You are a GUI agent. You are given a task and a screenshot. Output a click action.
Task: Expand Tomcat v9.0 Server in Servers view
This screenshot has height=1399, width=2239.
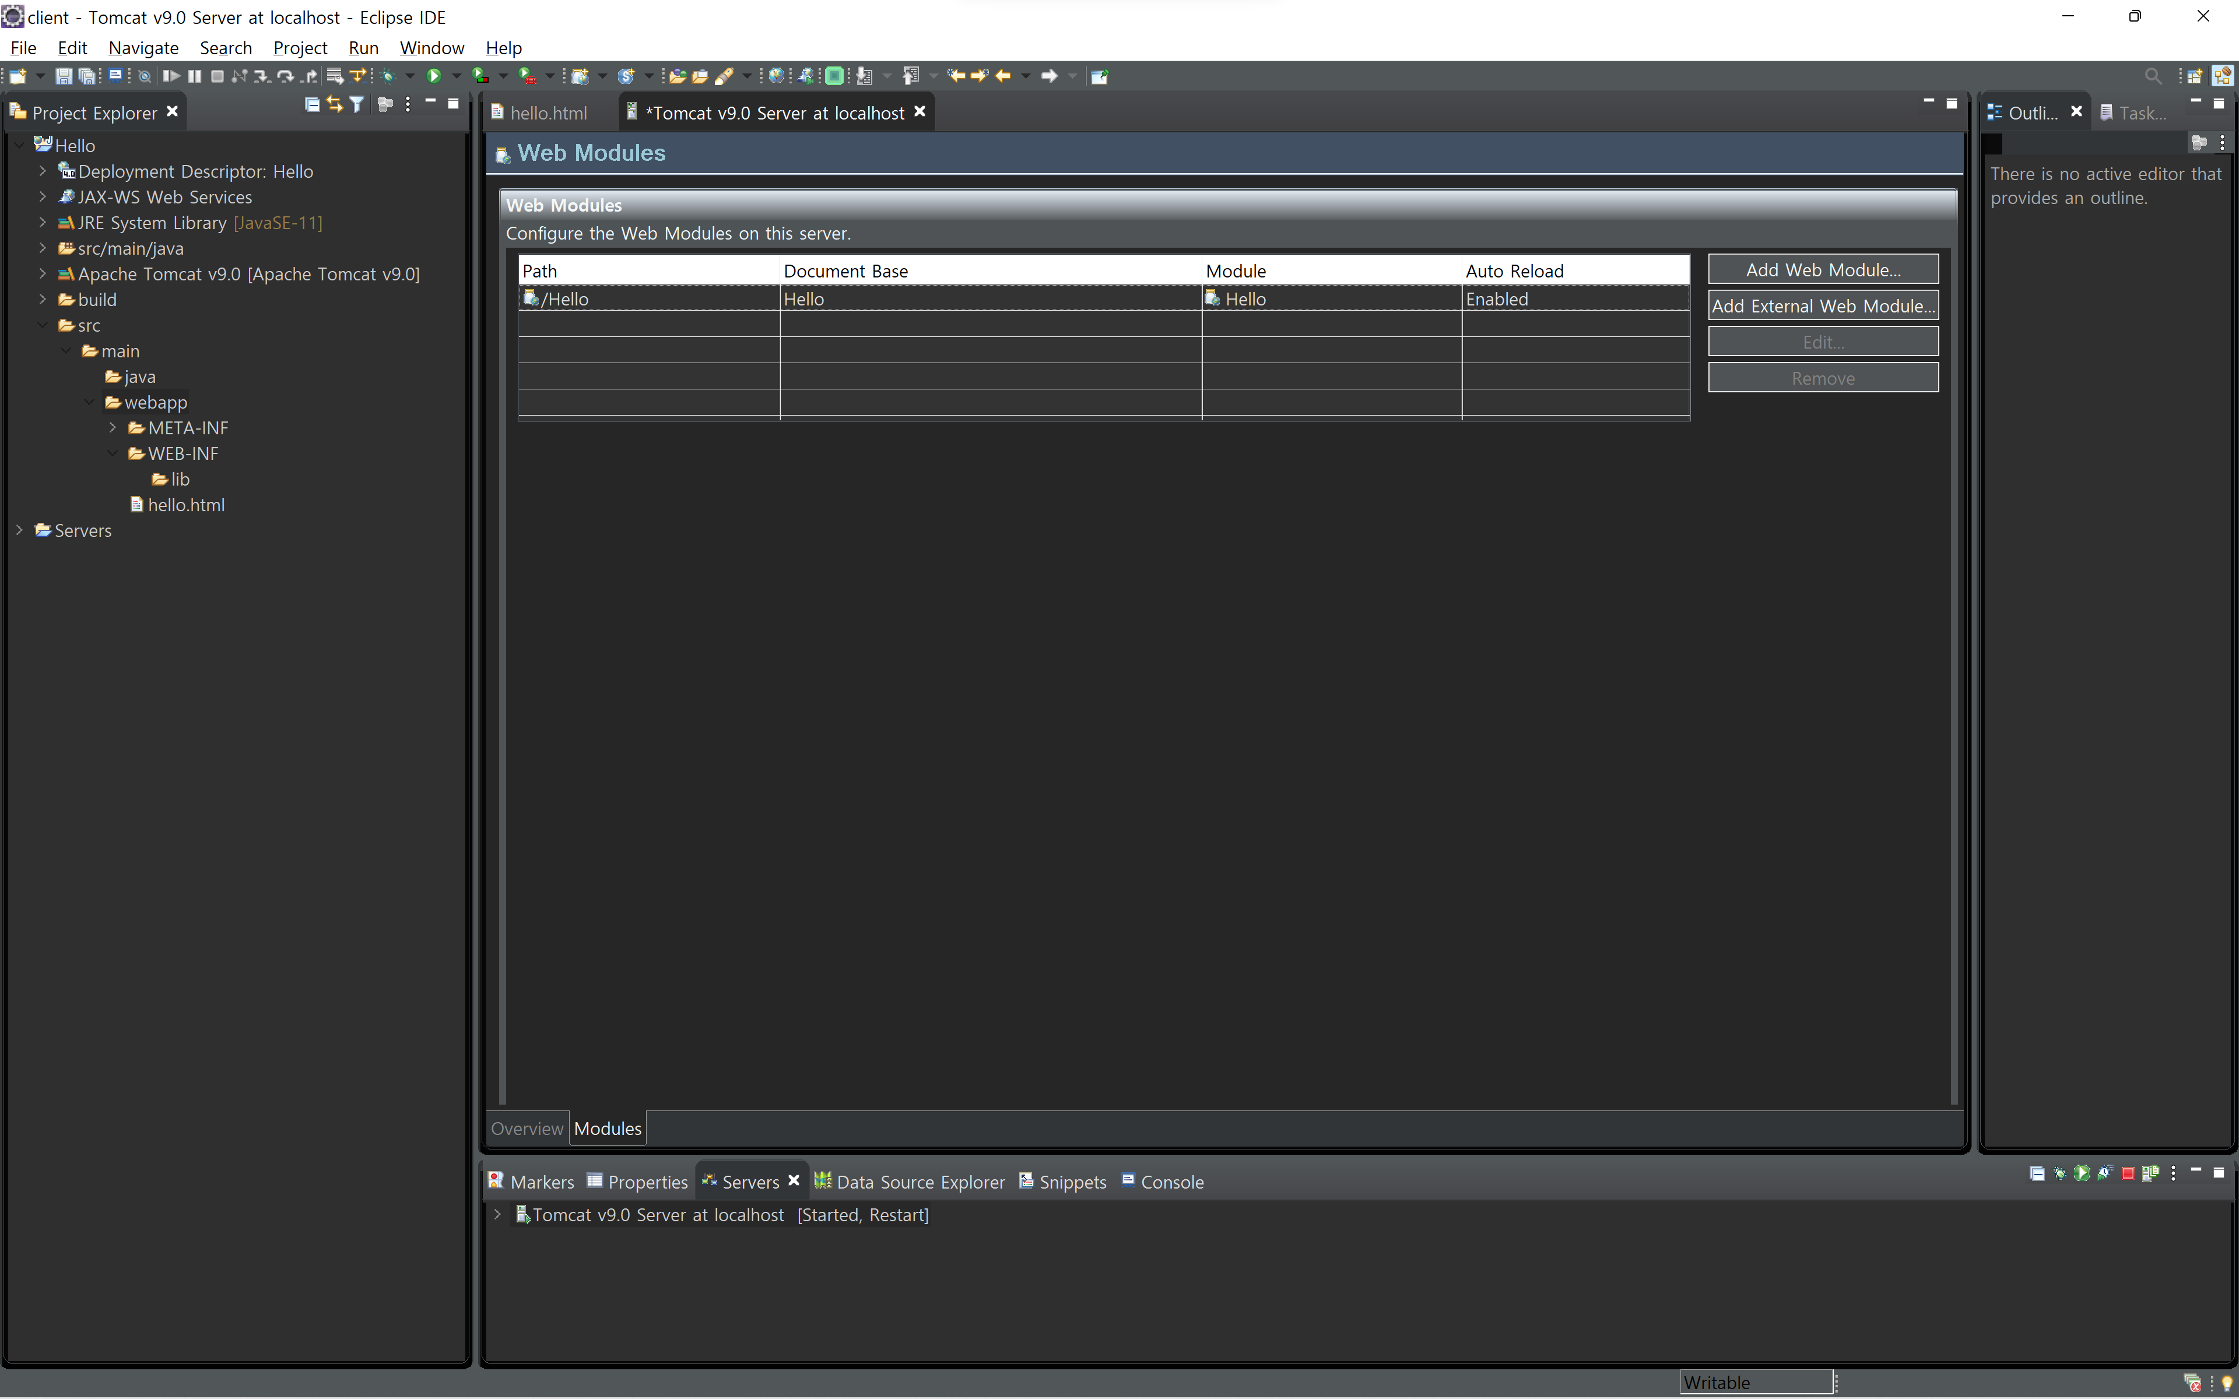497,1215
